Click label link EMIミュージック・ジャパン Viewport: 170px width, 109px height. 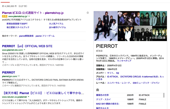coord(146,83)
